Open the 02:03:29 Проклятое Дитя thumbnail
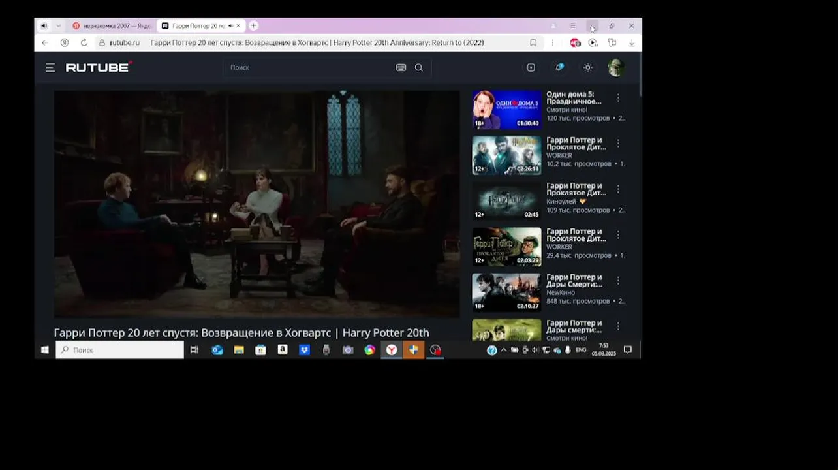 [506, 247]
